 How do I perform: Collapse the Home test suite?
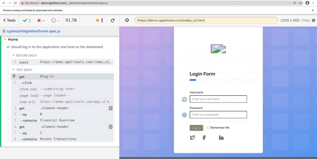point(5,39)
